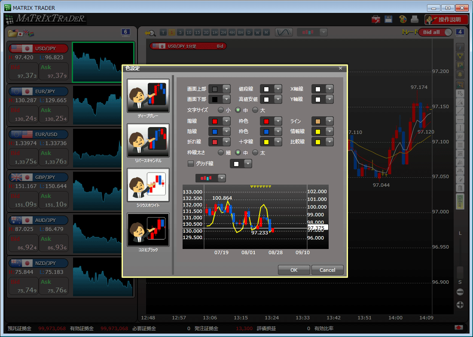Click the printer icon

415,19
